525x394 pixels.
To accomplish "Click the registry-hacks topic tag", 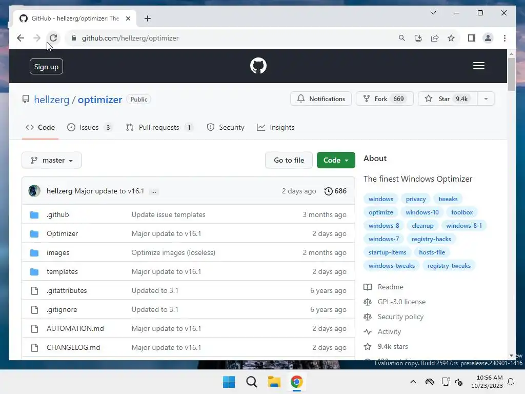I will [x=431, y=239].
